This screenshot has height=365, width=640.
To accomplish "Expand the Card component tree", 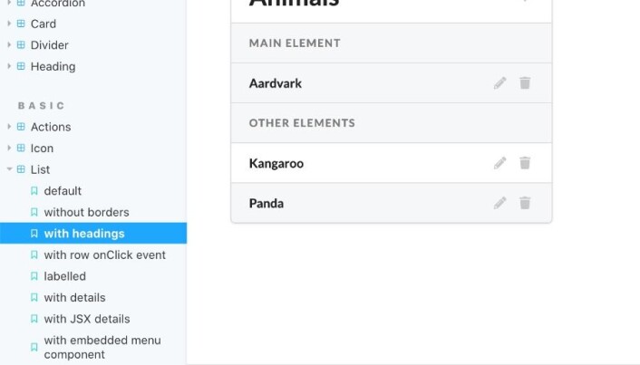I will [9, 24].
